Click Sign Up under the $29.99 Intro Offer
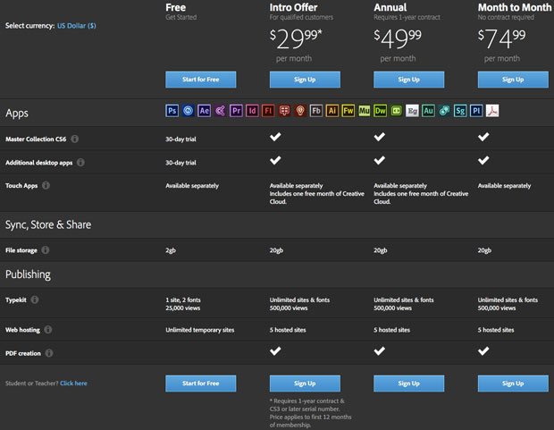Image resolution: width=554 pixels, height=430 pixels. pos(305,80)
